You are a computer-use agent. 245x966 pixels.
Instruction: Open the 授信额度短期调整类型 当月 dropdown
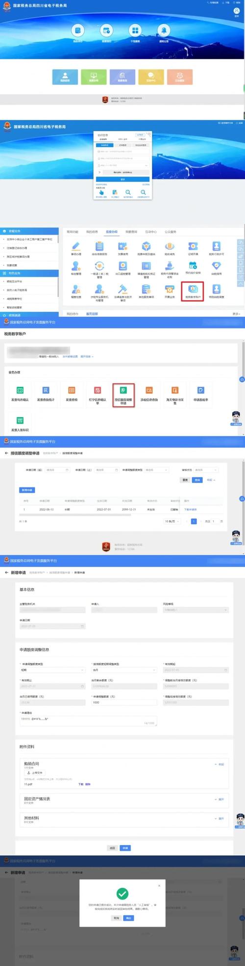(x=124, y=670)
